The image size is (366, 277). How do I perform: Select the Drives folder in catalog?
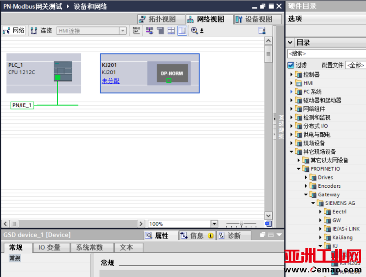pos(325,177)
